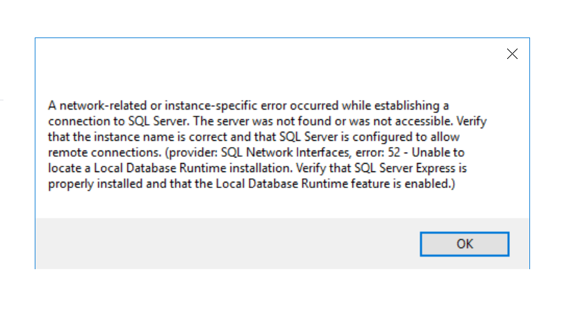Click "Runtime feature is enabled" on the last line

coord(377,184)
